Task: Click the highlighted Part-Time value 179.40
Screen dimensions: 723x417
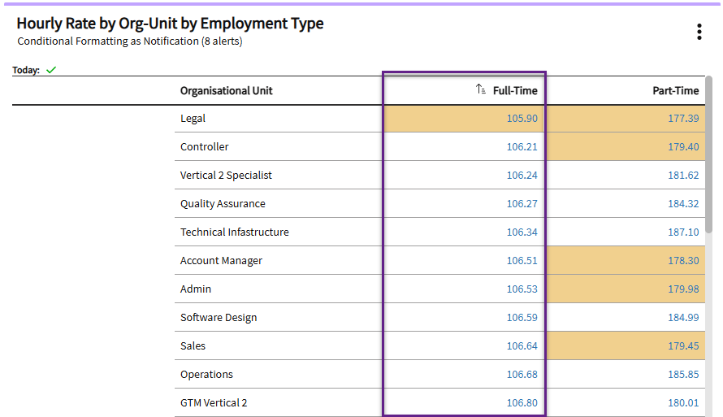Action: (x=683, y=146)
